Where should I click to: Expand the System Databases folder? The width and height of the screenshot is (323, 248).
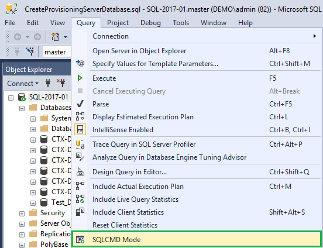pos(33,119)
